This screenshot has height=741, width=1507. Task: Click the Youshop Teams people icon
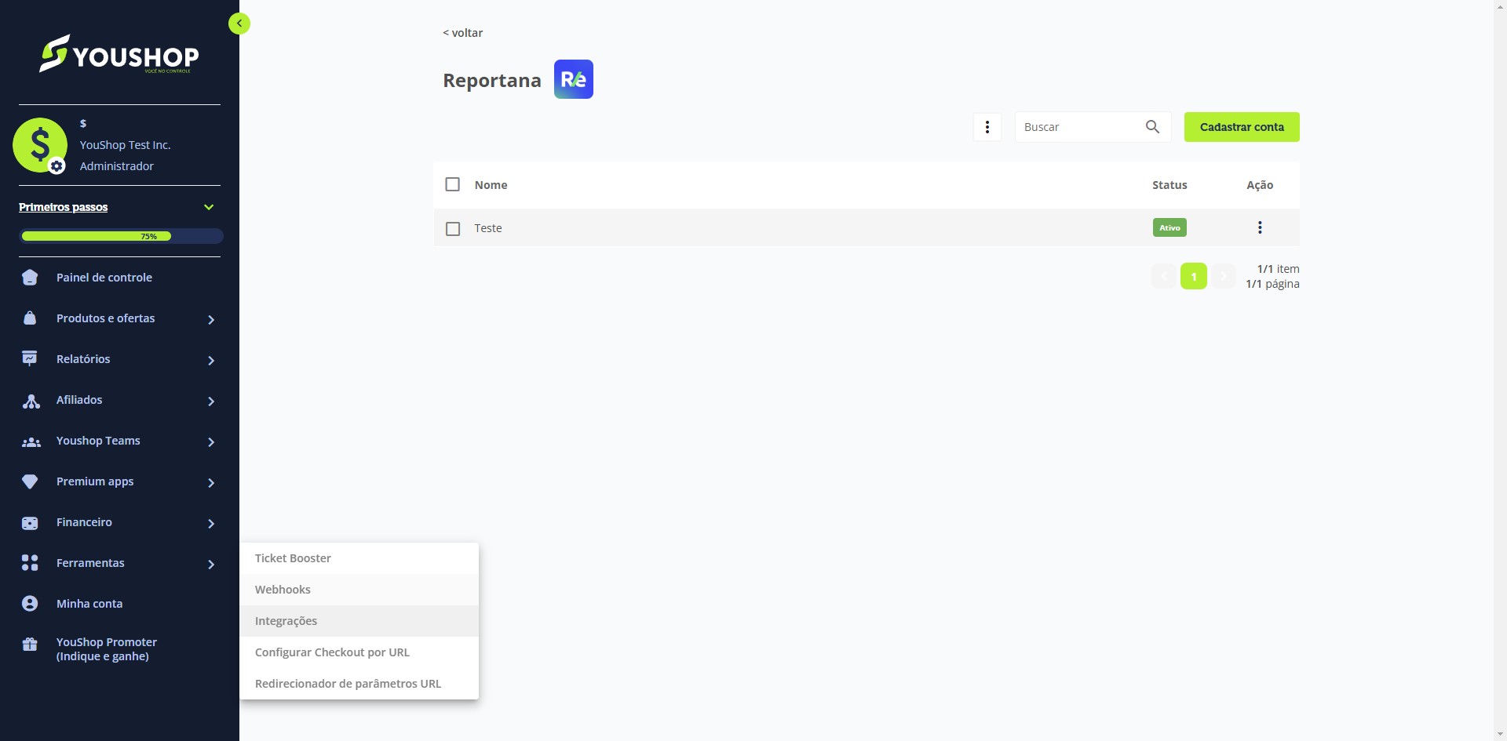pyautogui.click(x=31, y=441)
